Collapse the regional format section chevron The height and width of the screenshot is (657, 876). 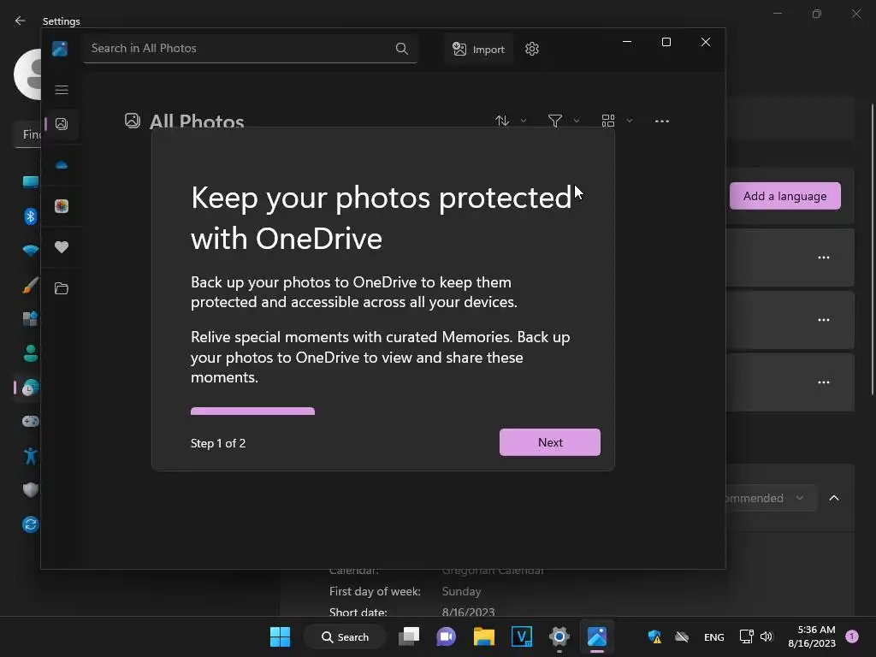click(x=833, y=498)
